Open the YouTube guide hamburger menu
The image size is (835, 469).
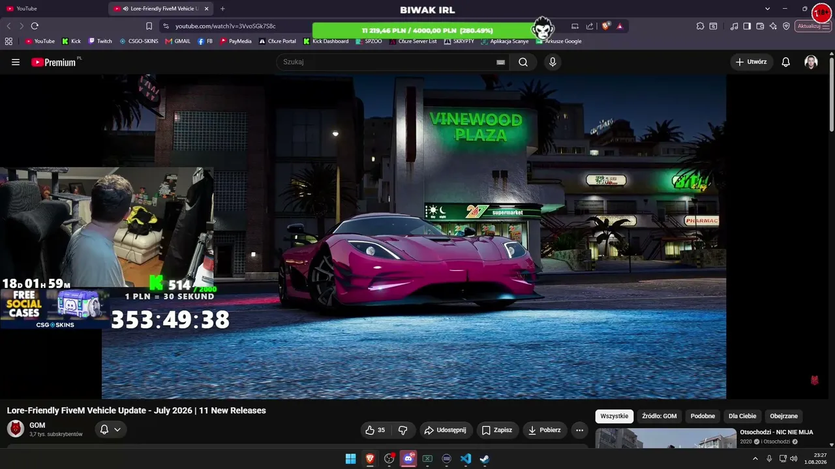[16, 62]
